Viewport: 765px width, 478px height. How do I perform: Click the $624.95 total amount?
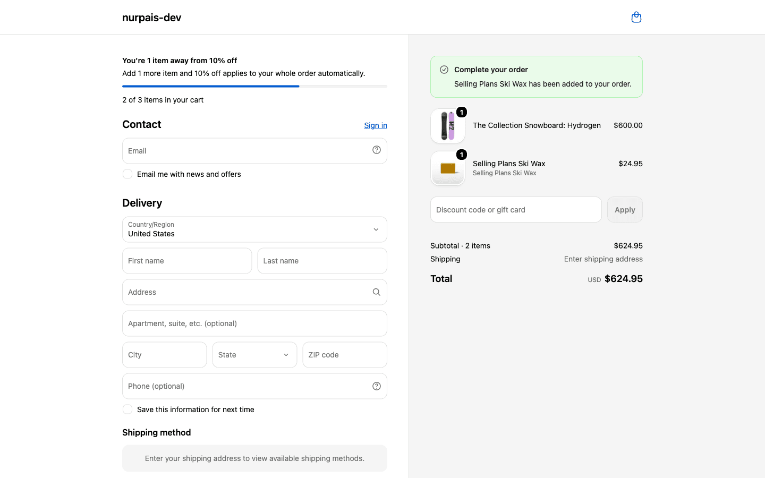pos(624,279)
